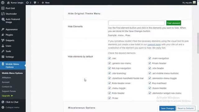Uncheck .storefront-handheld-footer-bar checkbox

tap(109, 78)
